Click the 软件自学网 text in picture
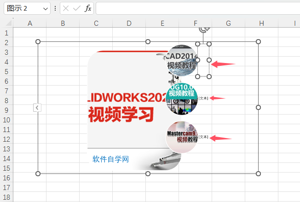This screenshot has width=300, height=202. pos(110,159)
